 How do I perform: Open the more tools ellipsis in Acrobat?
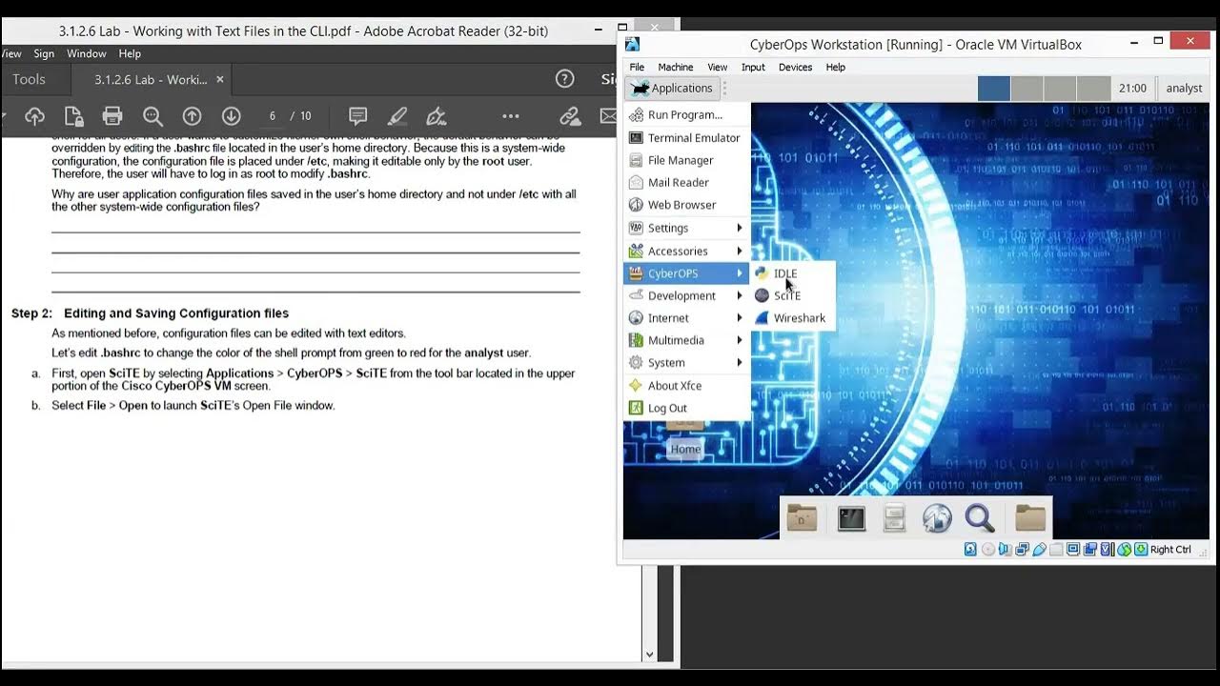coord(511,116)
